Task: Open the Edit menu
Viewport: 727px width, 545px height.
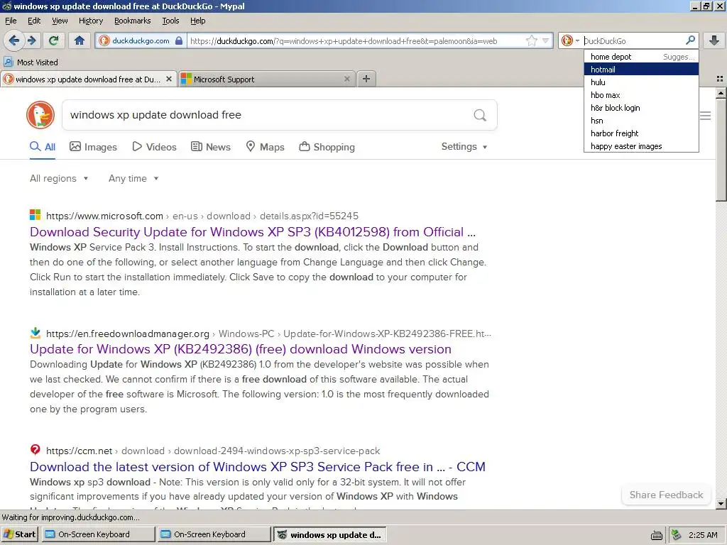Action: click(x=34, y=21)
